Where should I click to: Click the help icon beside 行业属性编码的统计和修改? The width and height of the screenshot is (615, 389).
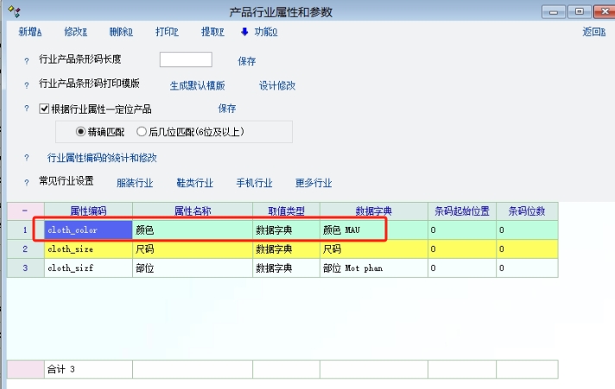point(27,158)
